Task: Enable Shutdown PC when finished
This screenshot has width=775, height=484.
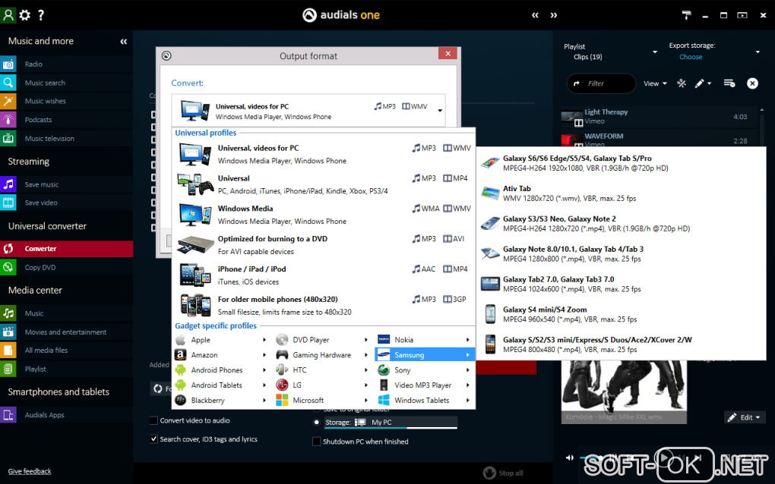Action: click(x=316, y=442)
